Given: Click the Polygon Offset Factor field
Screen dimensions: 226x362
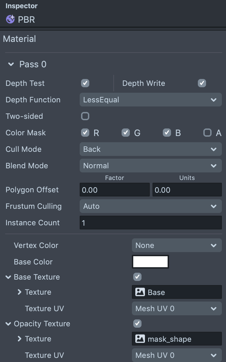Looking at the screenshot, I should [114, 190].
